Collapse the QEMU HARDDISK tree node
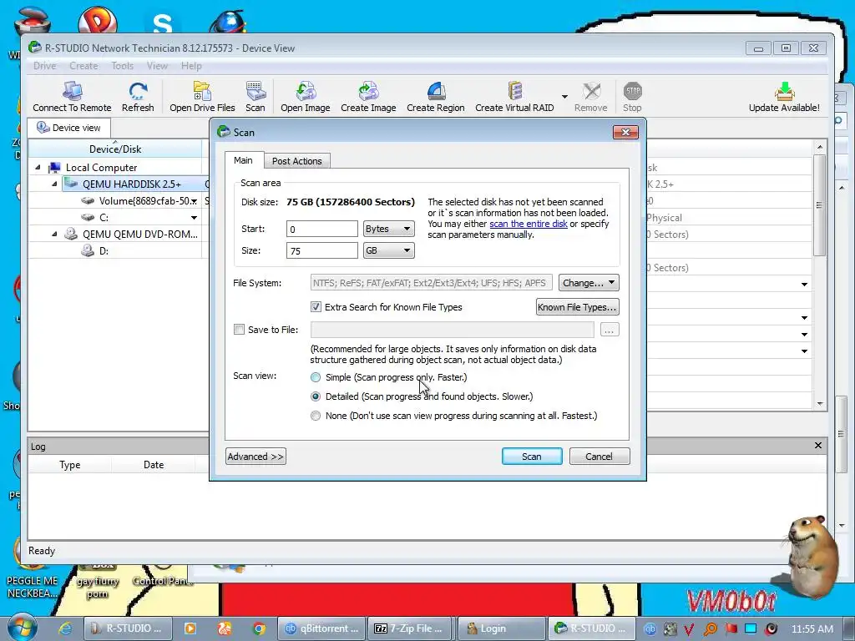The width and height of the screenshot is (855, 641). click(54, 184)
